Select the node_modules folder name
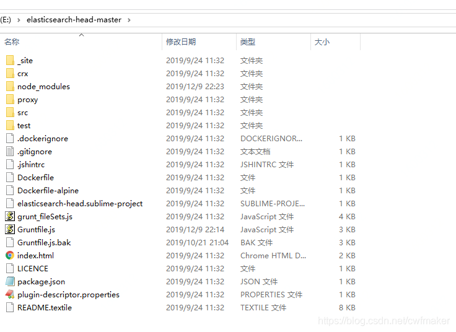The width and height of the screenshot is (456, 332). pyautogui.click(x=43, y=87)
